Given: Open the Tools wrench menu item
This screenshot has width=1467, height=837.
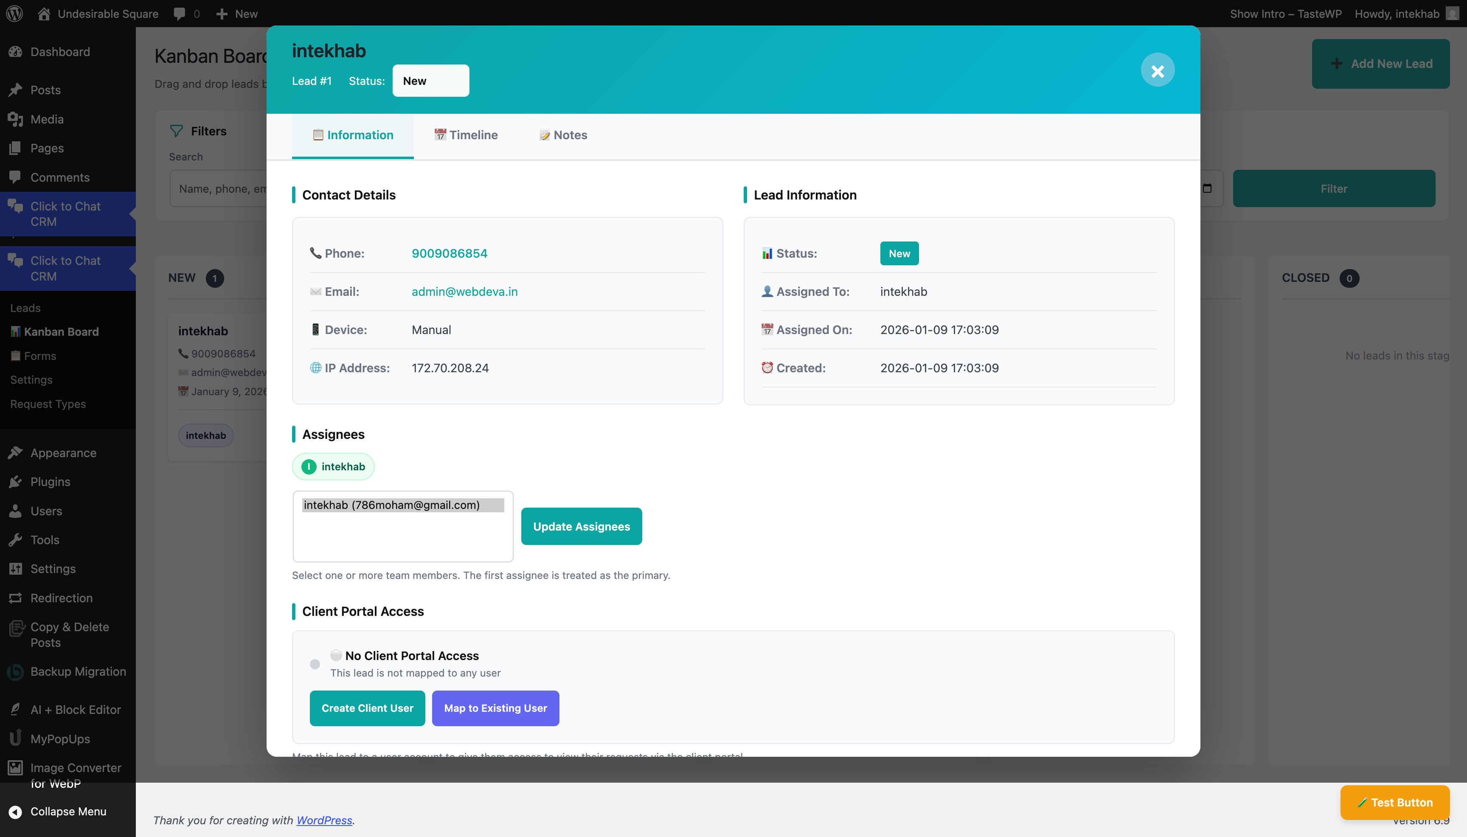Looking at the screenshot, I should 44,540.
